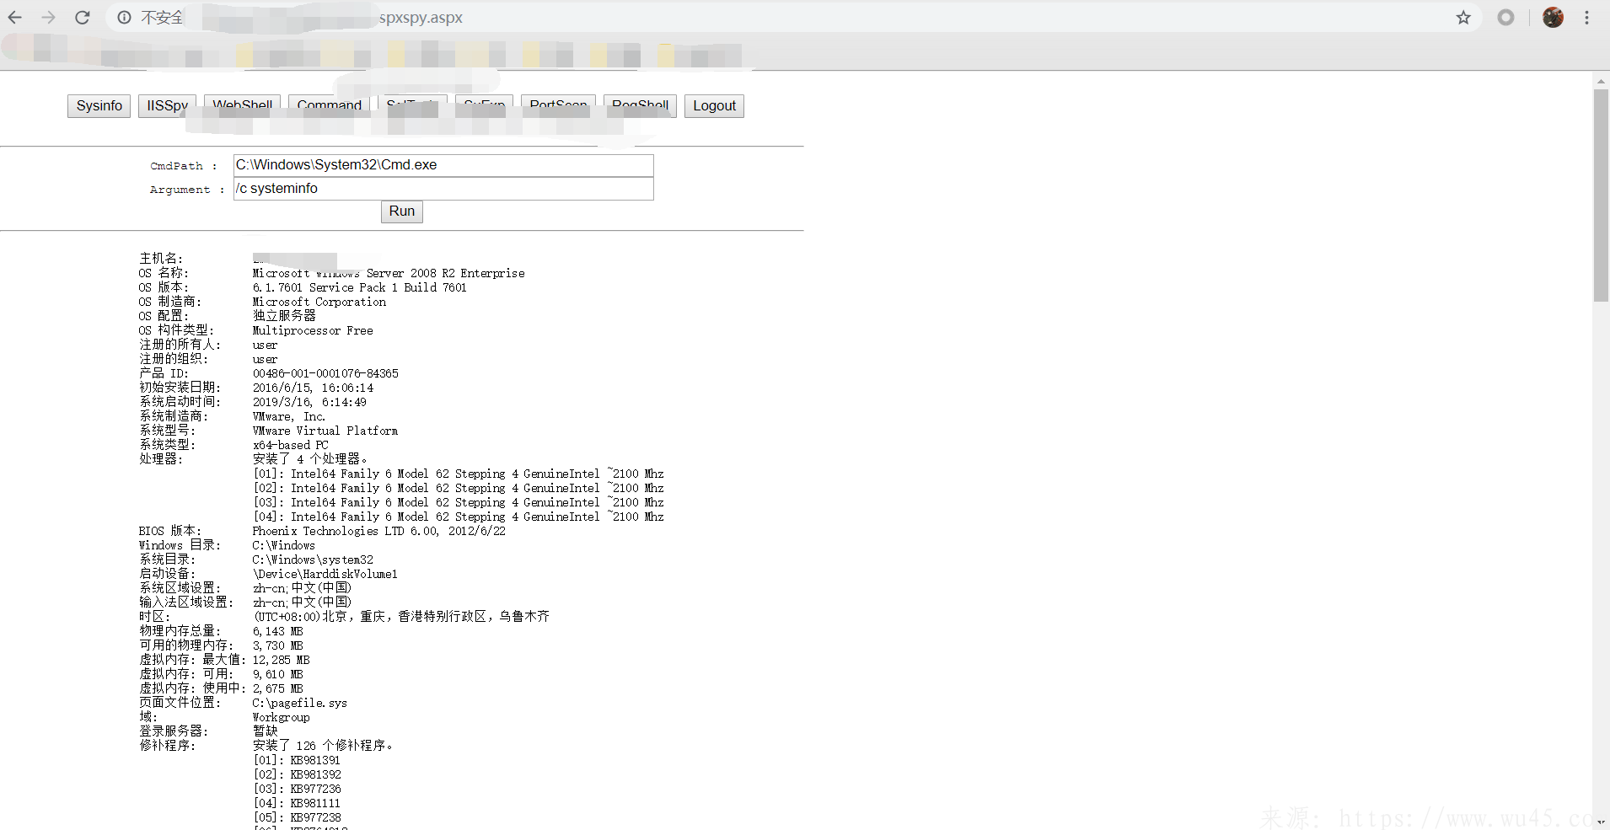1610x830 pixels.
Task: Open the PortScan page
Action: 558,105
